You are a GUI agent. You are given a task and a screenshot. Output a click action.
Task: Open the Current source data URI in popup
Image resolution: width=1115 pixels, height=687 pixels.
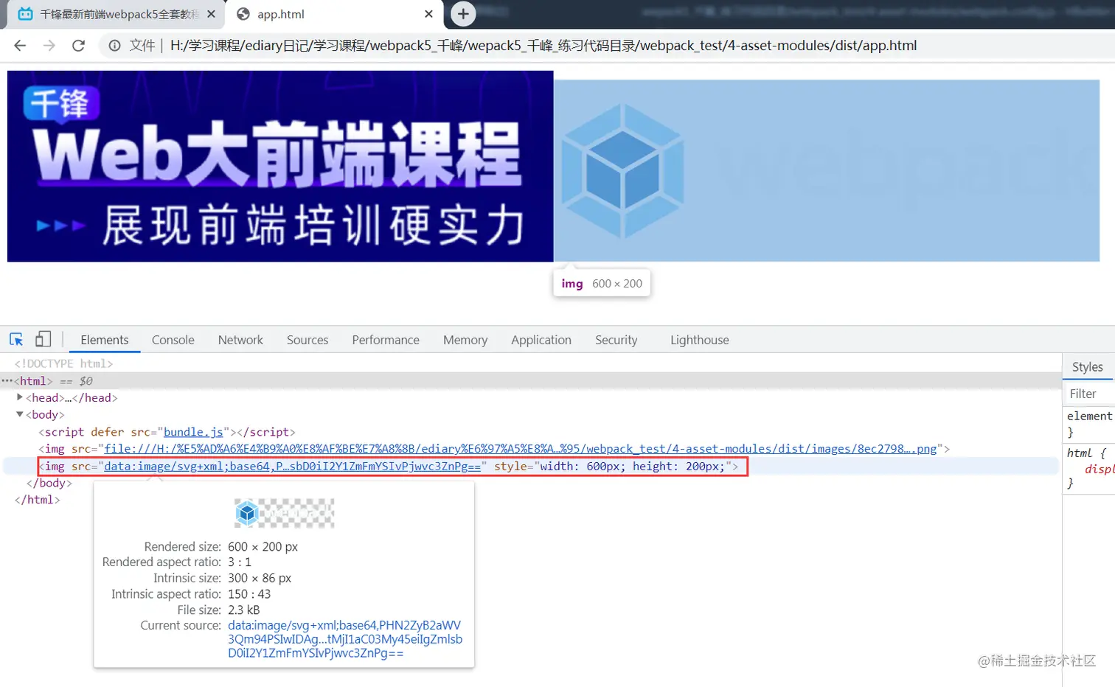click(345, 639)
